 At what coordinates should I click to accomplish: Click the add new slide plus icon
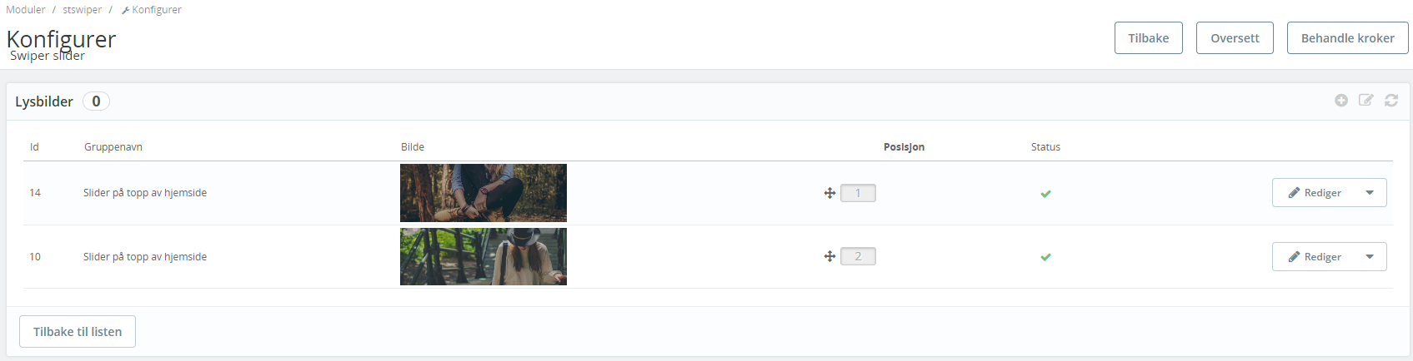(1340, 101)
